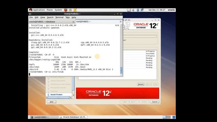Open the network connection tray icon
The image size is (217, 122).
pos(142,10)
